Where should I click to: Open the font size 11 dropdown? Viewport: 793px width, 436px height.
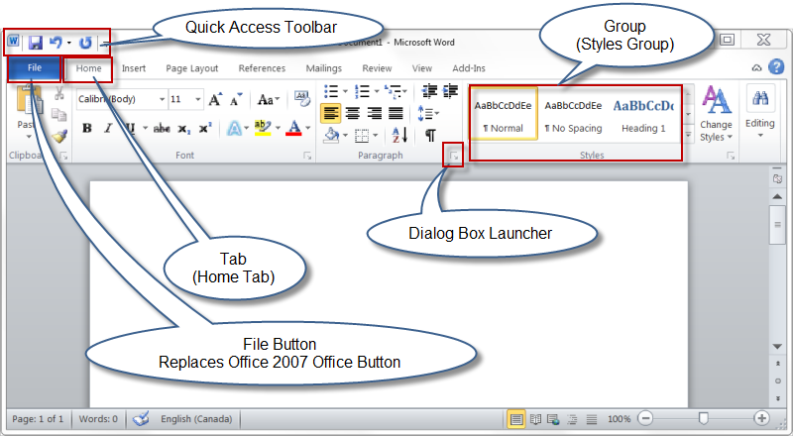[198, 99]
